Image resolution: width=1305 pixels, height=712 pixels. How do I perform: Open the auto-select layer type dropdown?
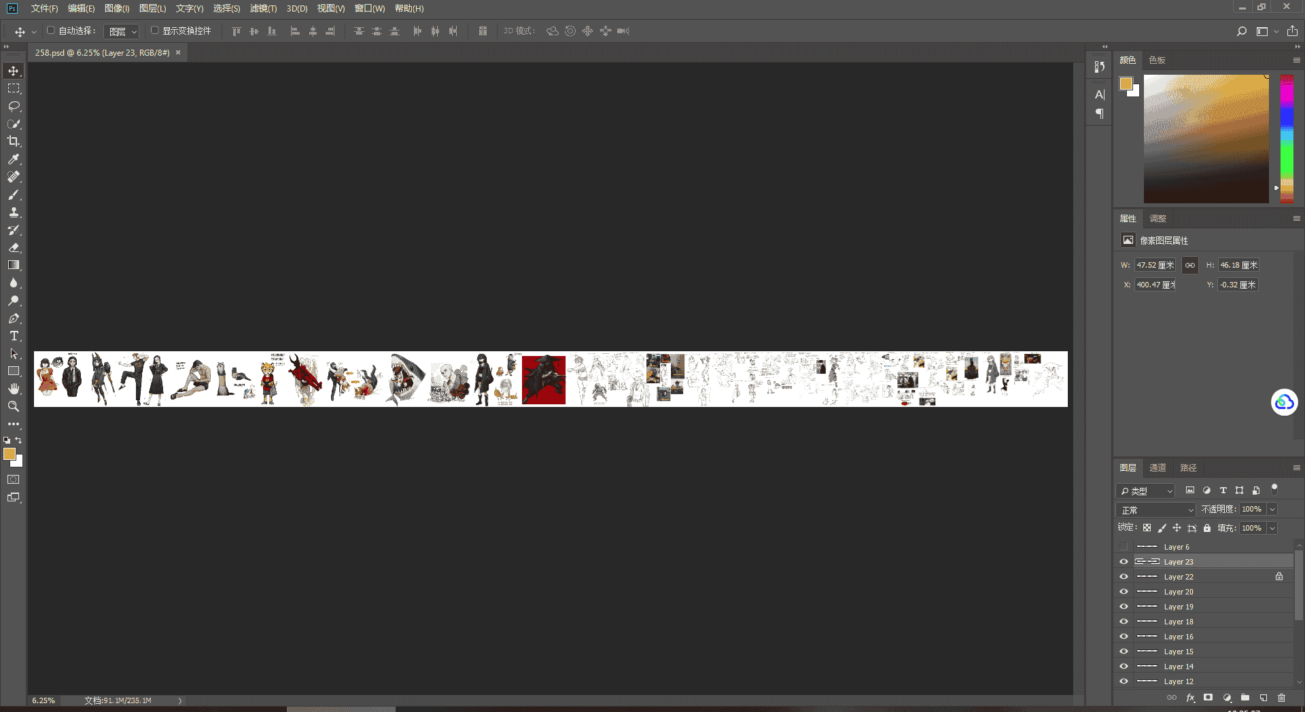coord(122,31)
